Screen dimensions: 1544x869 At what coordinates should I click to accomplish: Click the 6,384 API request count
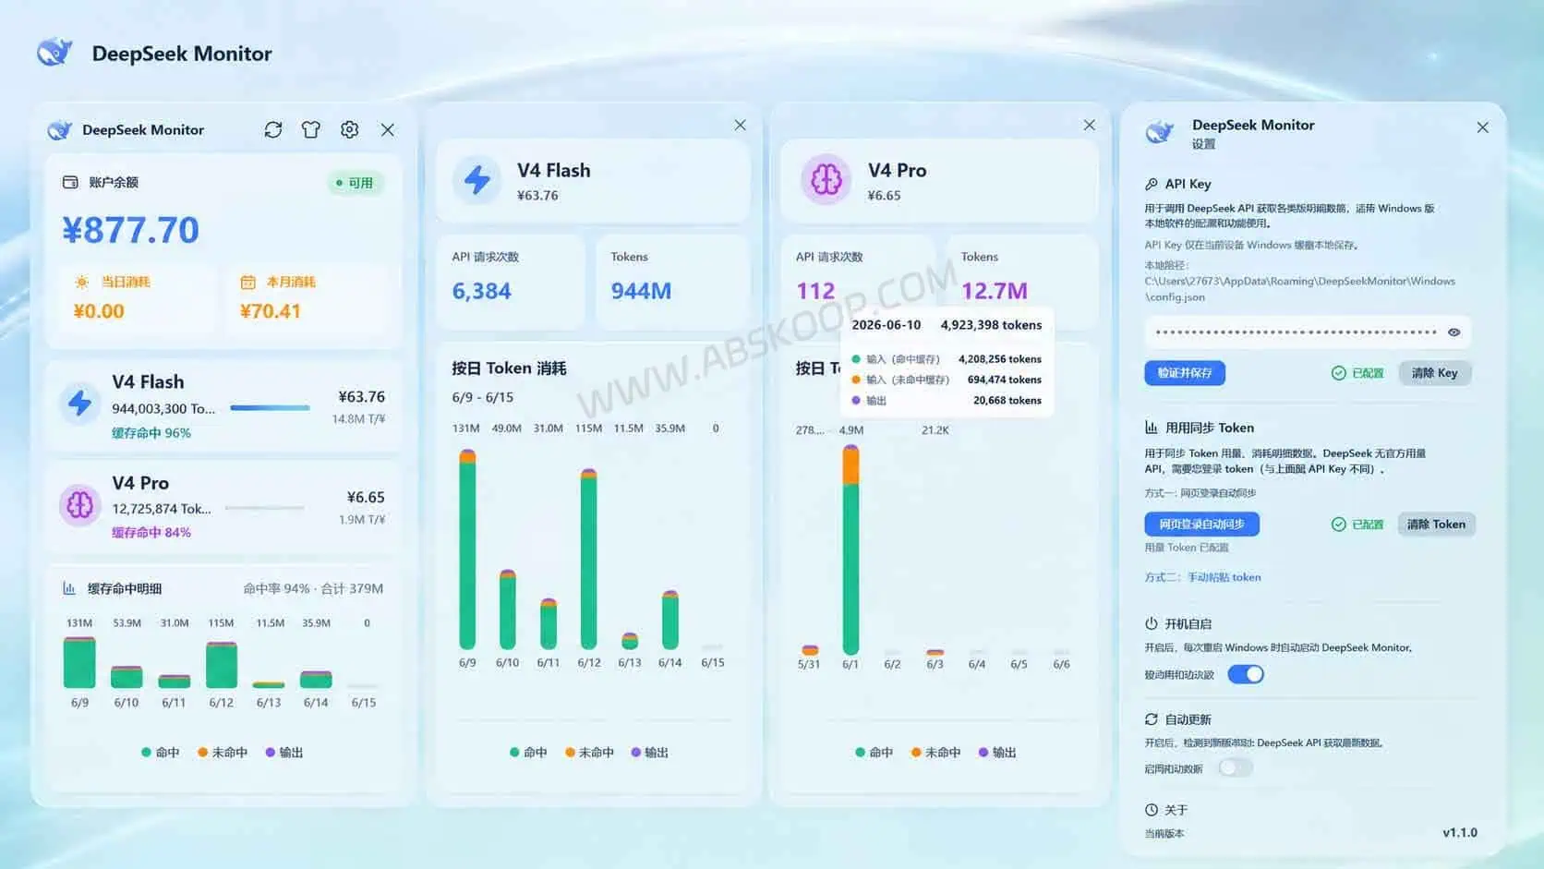point(481,291)
